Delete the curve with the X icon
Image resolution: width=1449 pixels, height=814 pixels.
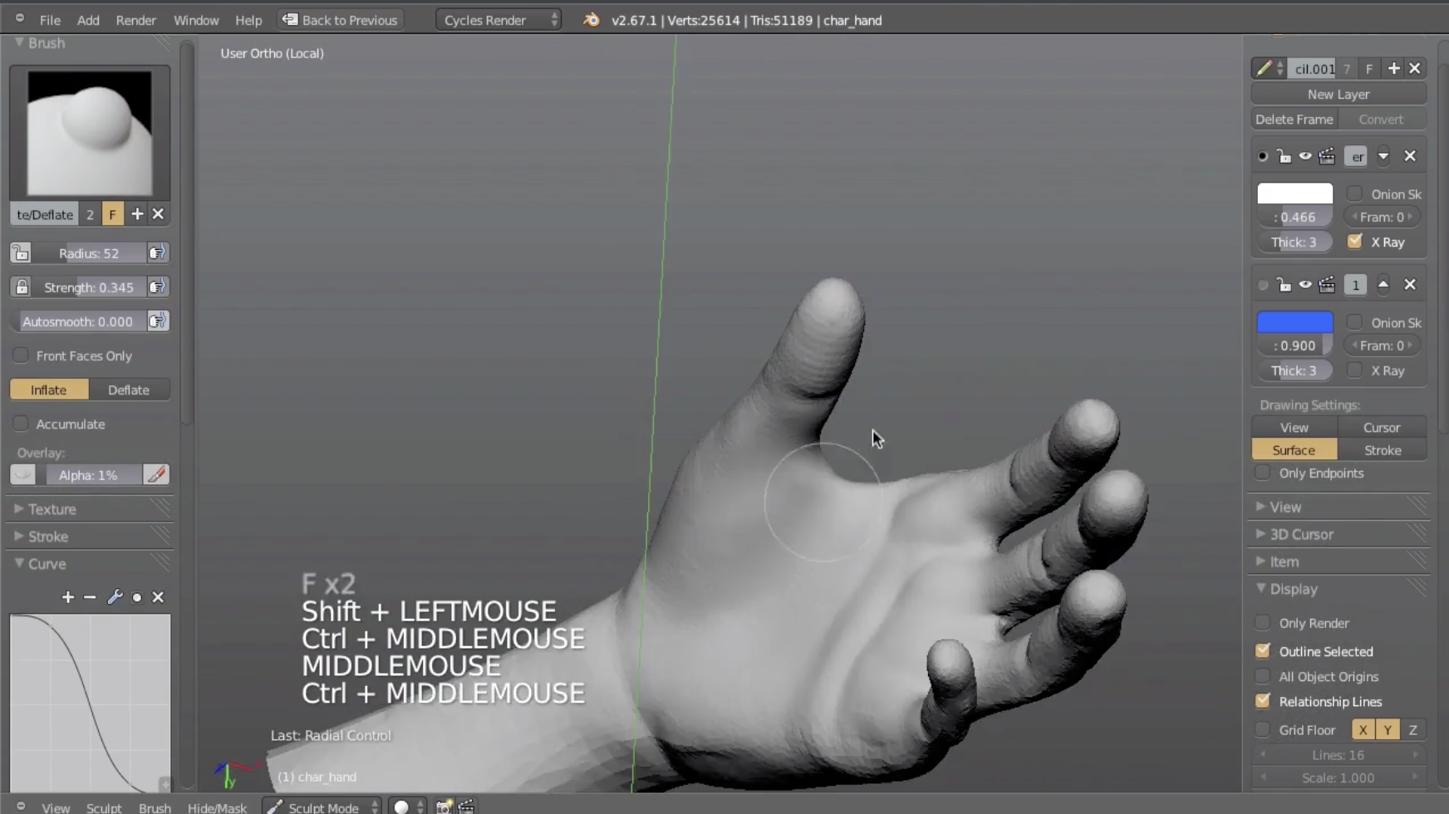click(x=158, y=596)
